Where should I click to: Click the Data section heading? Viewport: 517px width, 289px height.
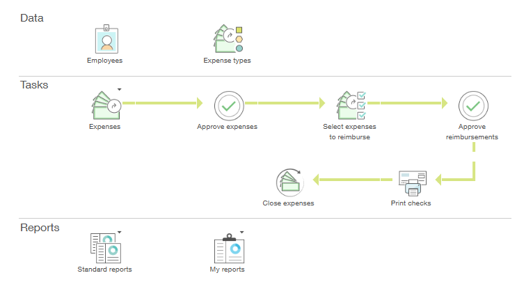31,18
